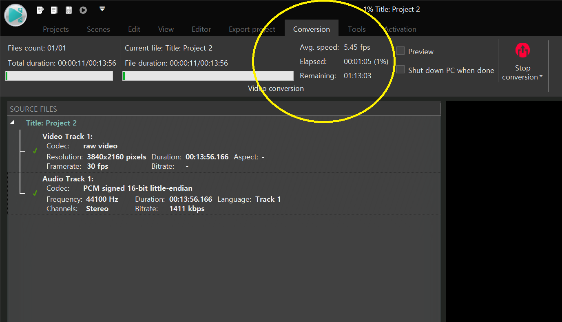Viewport: 562px width, 322px height.
Task: Click the Save project icon
Action: (69, 10)
